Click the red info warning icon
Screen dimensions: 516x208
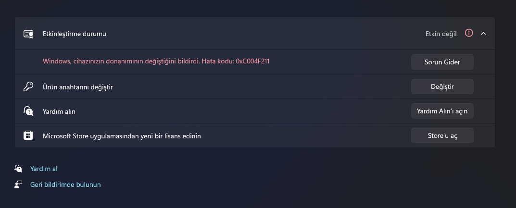pos(469,33)
